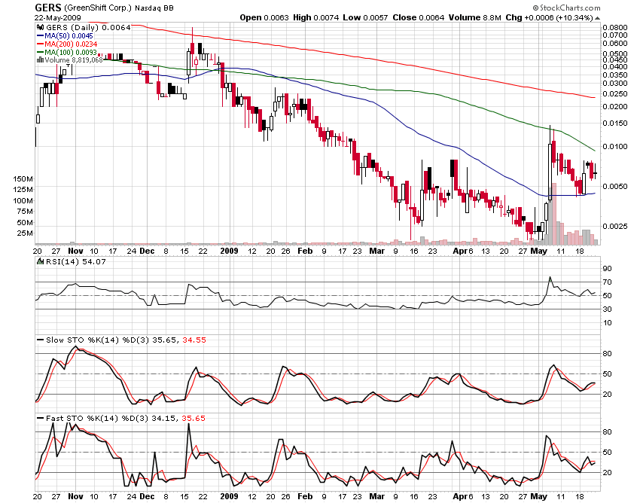This screenshot has height=503, width=640.
Task: Click the 0.0800 price axis label
Action: (614, 28)
